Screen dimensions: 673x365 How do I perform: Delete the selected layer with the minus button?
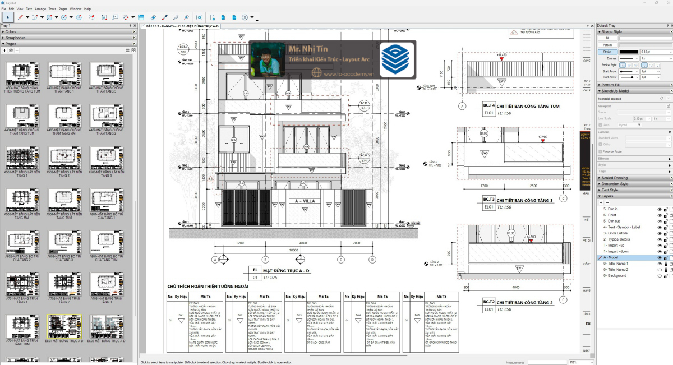coord(607,202)
